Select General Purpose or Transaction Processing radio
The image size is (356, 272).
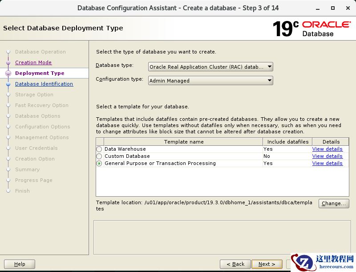click(x=99, y=163)
